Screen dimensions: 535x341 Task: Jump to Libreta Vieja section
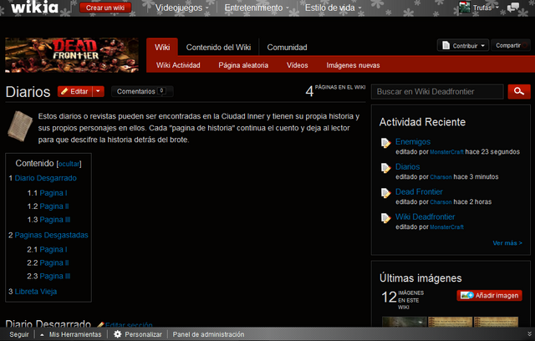(35, 292)
